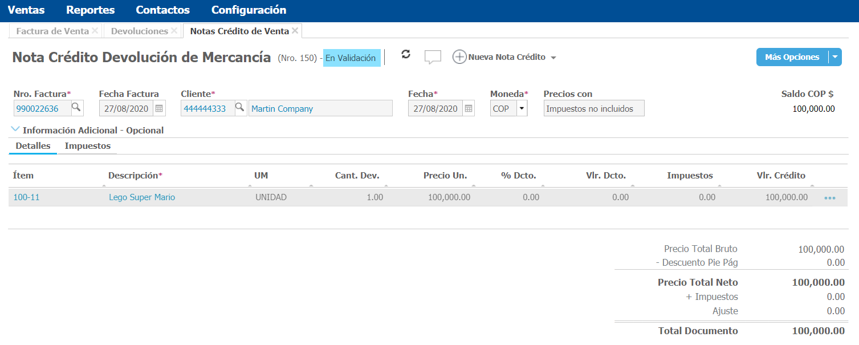This screenshot has width=859, height=345.
Task: Close the Factura de Venta tab
Action: tap(95, 31)
